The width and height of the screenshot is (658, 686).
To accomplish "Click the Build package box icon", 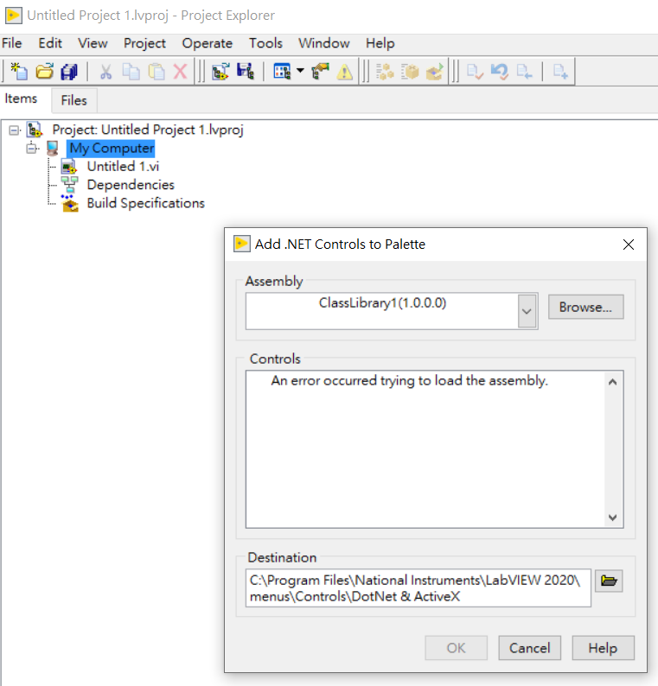I will tap(410, 72).
